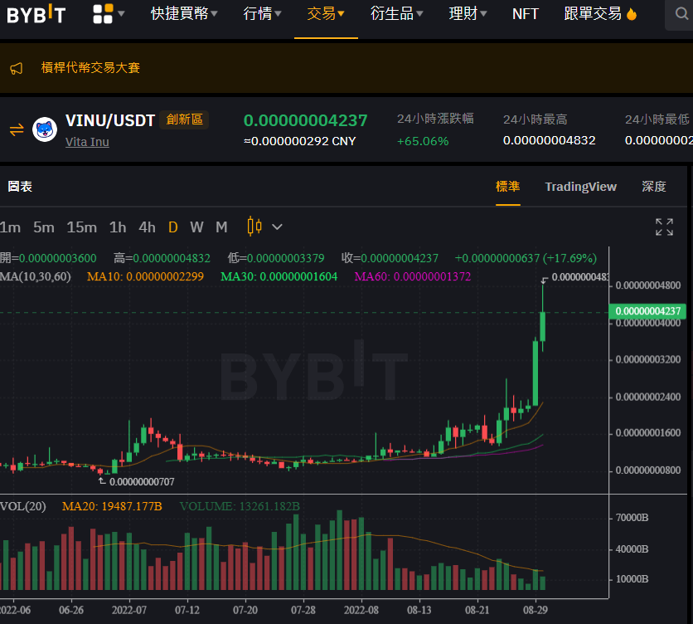Open the 快捷買幣 dropdown menu

pos(184,14)
